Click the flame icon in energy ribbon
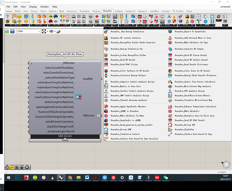 point(174,16)
